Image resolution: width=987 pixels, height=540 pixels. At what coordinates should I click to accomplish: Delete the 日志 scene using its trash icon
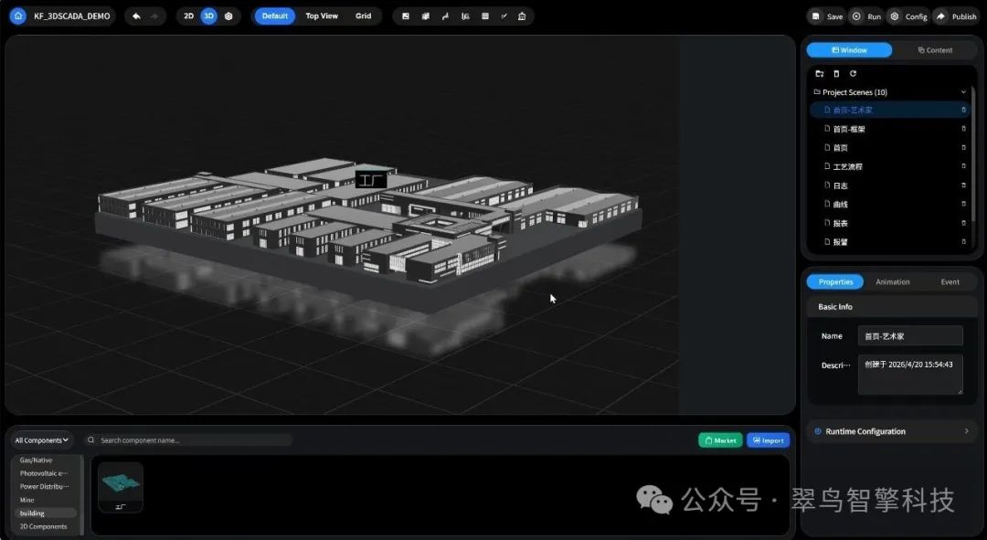[963, 185]
